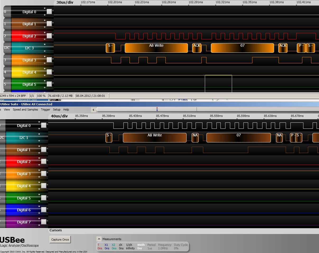Click the x icon on lower Digital 4 row
This screenshot has height=253, width=319.
(x=39, y=182)
